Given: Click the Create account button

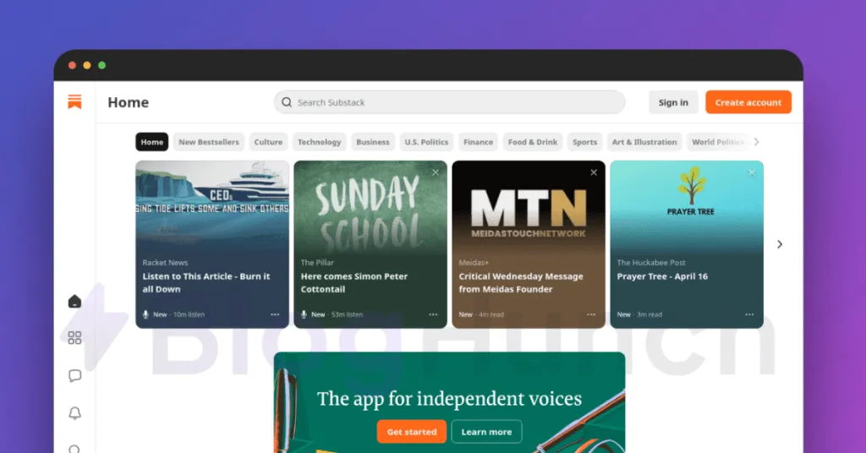Looking at the screenshot, I should 748,102.
